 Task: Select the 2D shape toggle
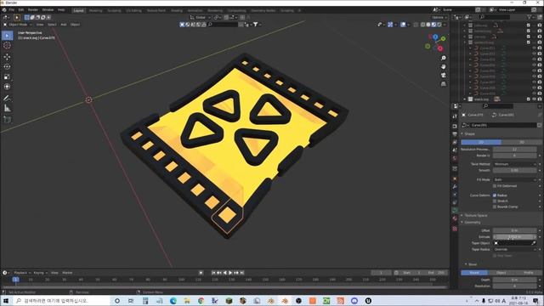click(x=481, y=142)
